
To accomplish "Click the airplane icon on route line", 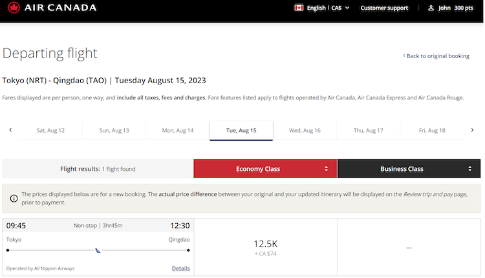I will click(x=98, y=250).
